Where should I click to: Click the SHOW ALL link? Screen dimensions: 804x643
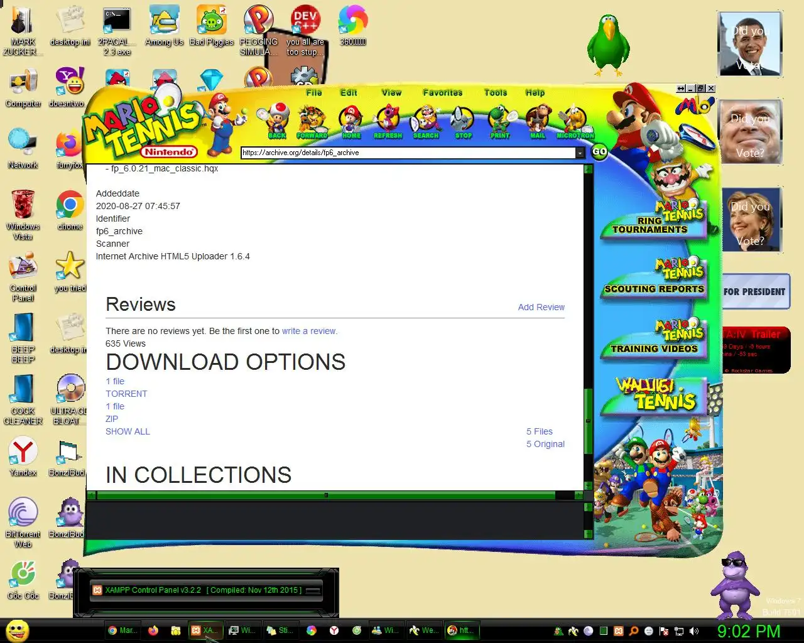[128, 431]
